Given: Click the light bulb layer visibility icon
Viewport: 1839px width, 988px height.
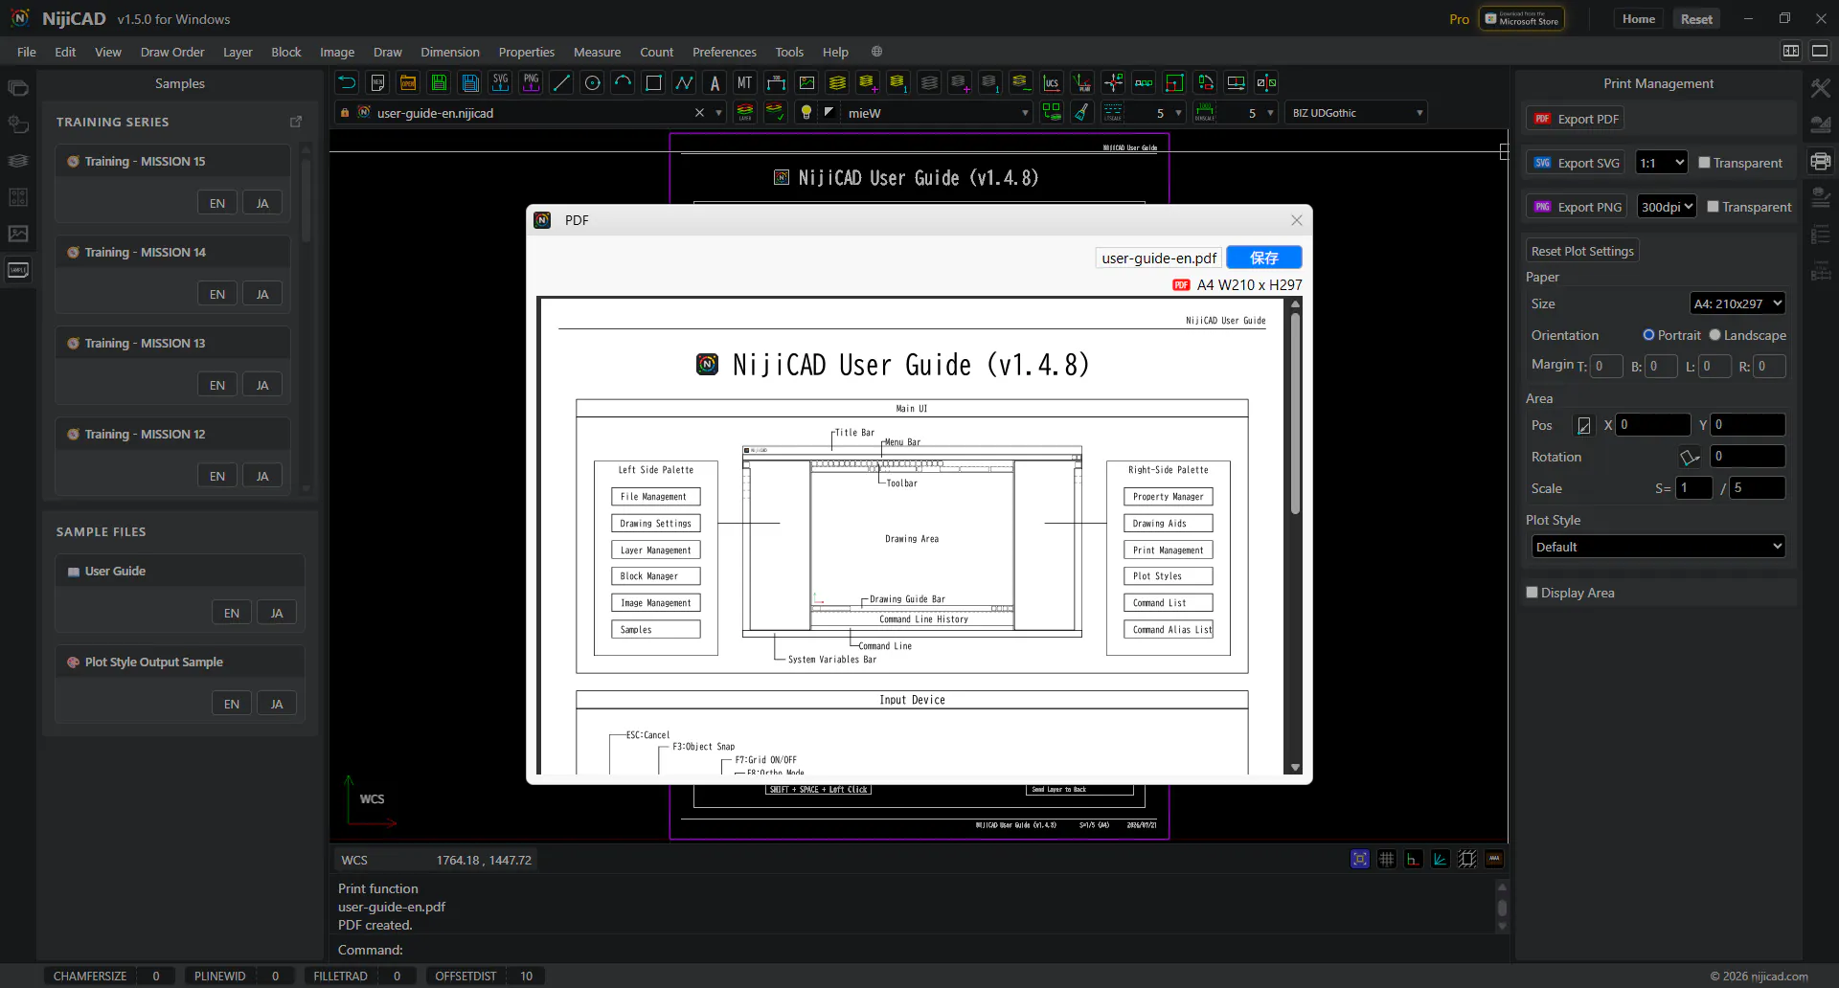Looking at the screenshot, I should coord(806,113).
